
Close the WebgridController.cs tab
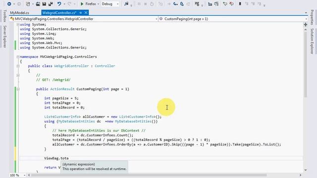[x=86, y=13]
